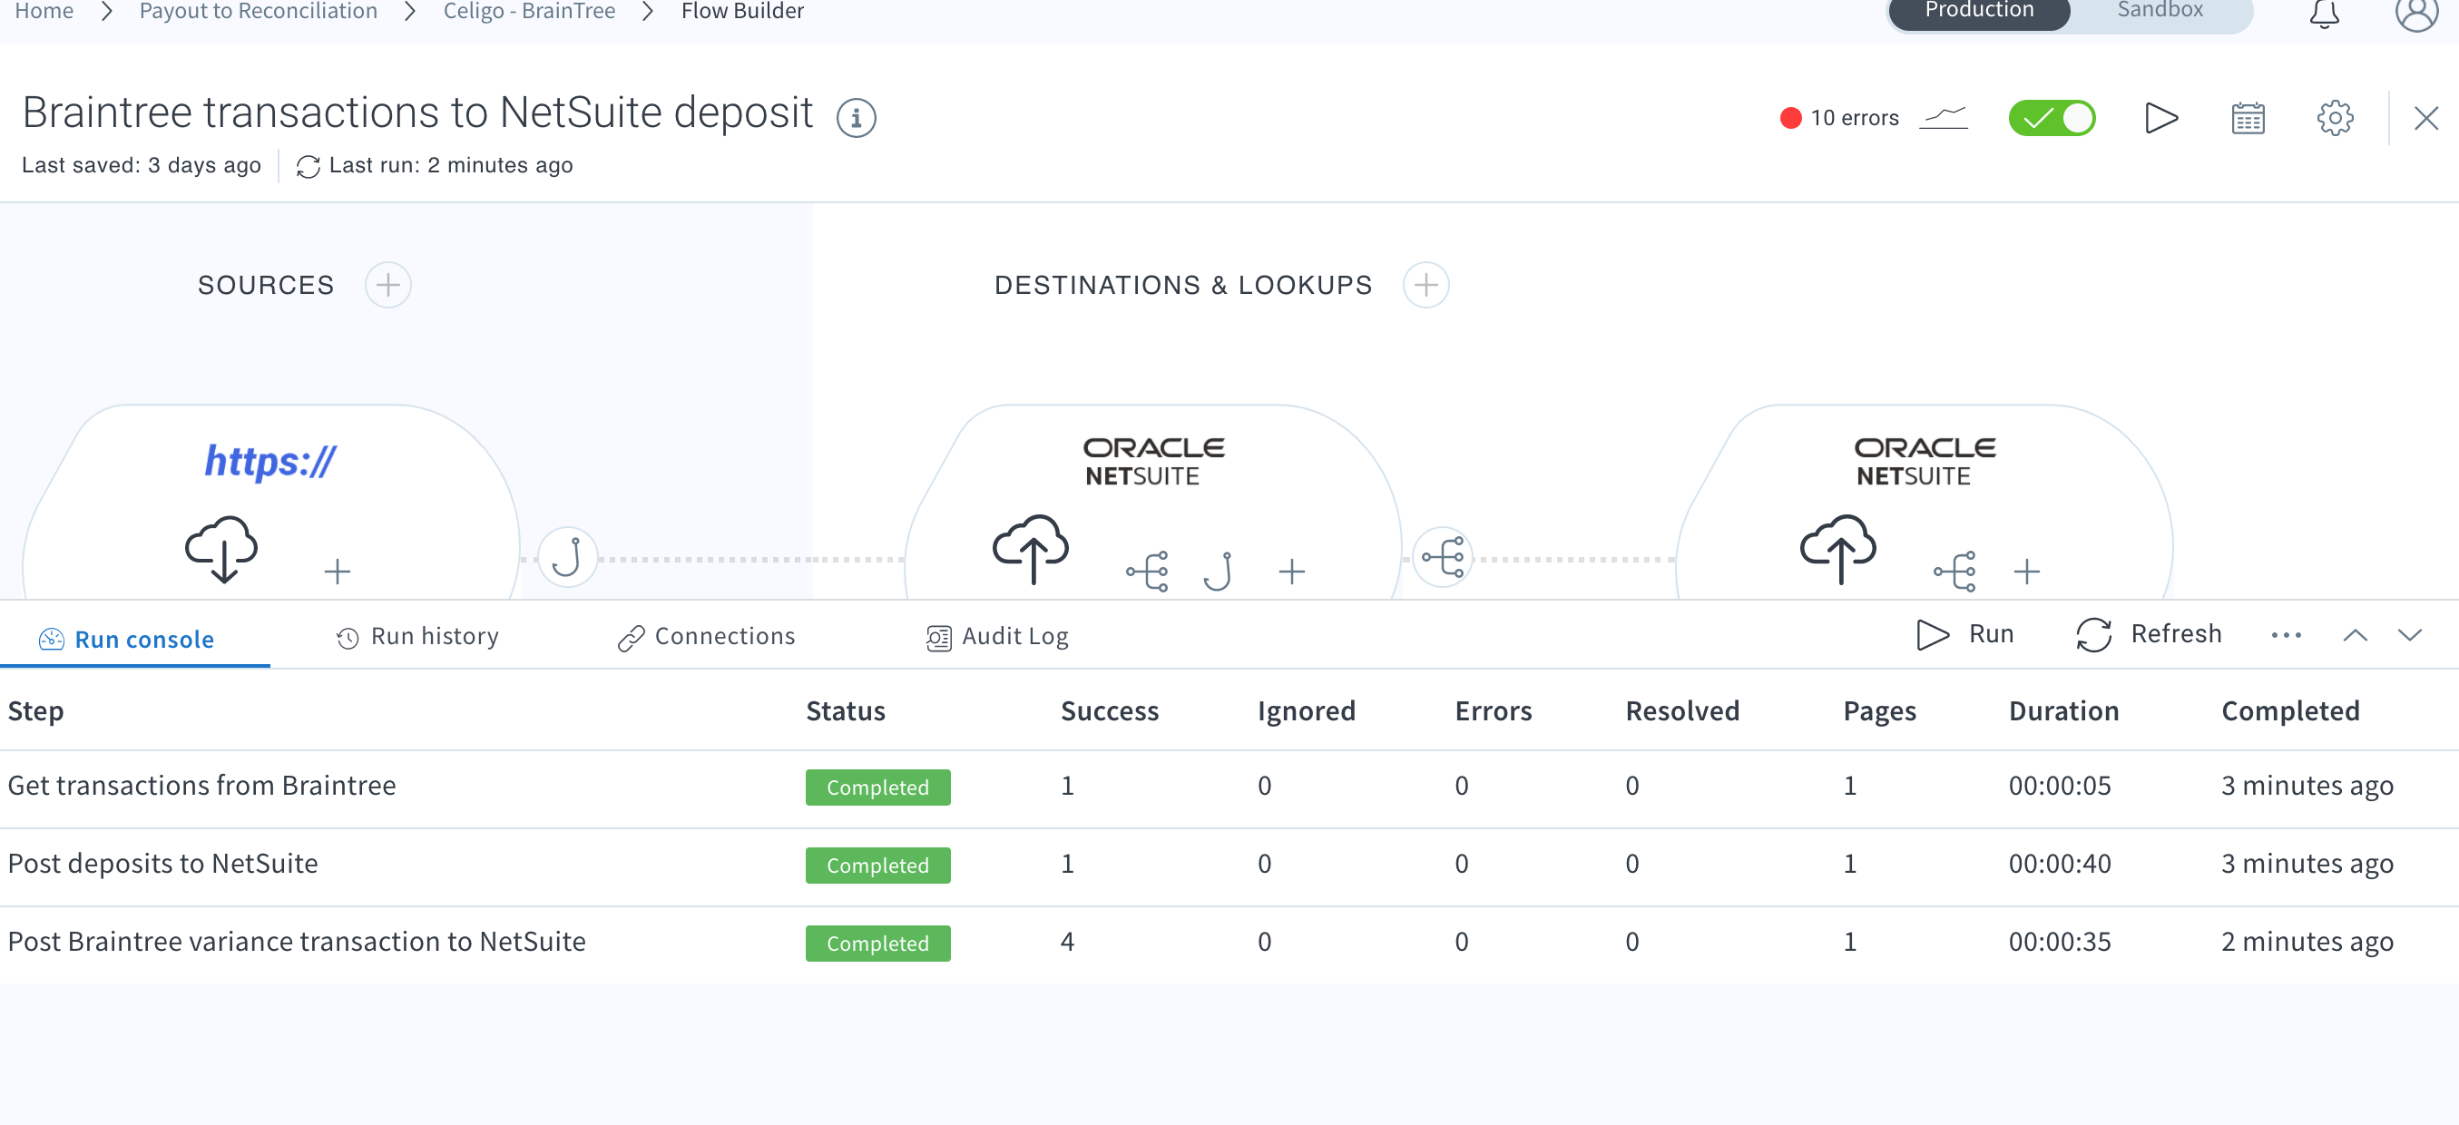
Task: Run the flow using the top play icon
Action: coord(2161,117)
